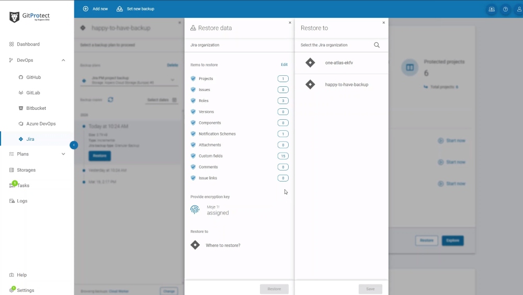523x295 pixels.
Task: Open Settings in the sidebar
Action: 25,290
